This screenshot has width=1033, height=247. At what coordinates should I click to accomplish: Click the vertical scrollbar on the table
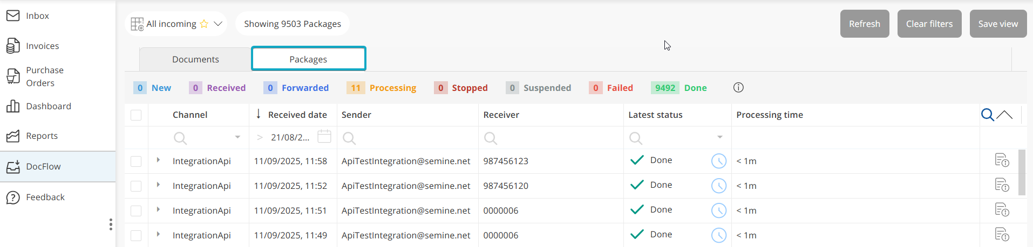[1021, 172]
